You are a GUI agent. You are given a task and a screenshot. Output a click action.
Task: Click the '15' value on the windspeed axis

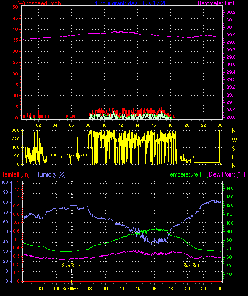coord(15,85)
